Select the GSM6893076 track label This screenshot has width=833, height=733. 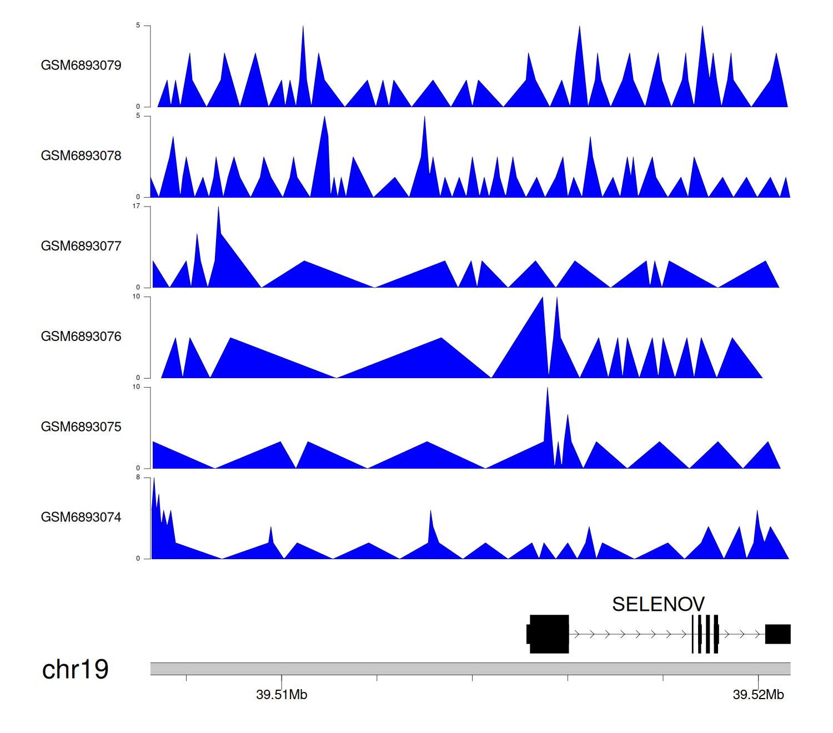point(81,337)
